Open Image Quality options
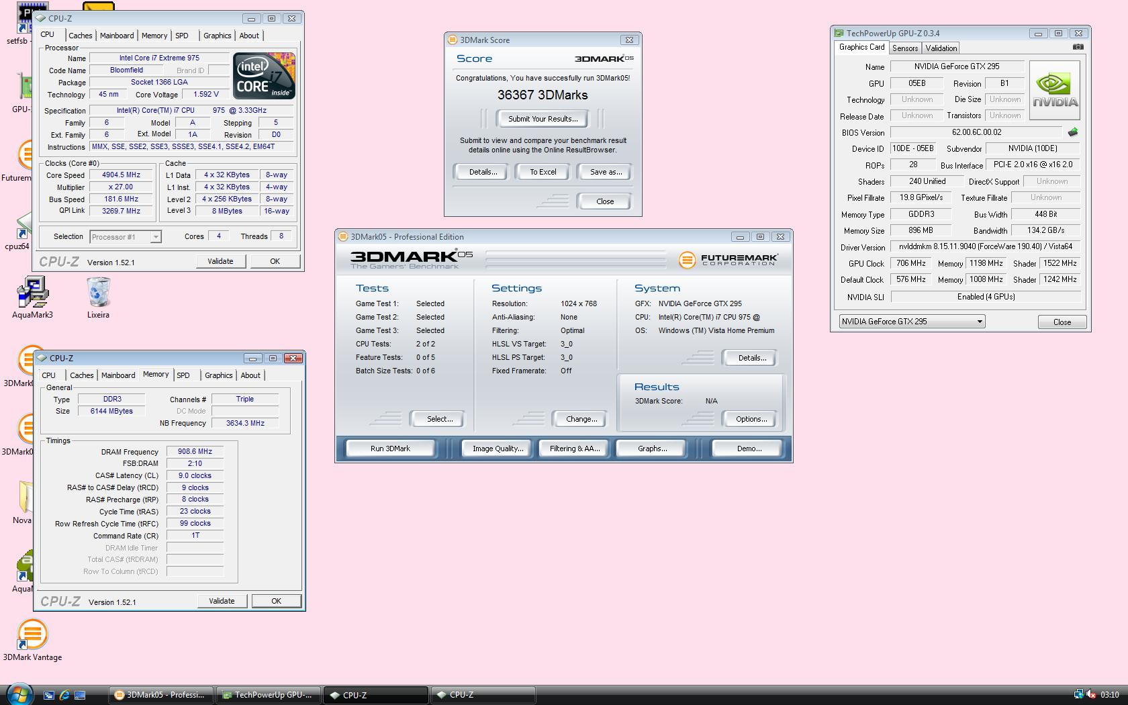1128x705 pixels. point(498,449)
